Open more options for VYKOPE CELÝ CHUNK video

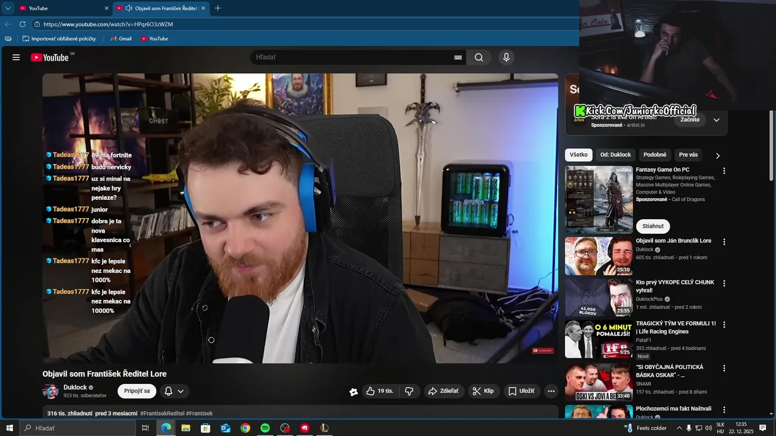pos(724,283)
